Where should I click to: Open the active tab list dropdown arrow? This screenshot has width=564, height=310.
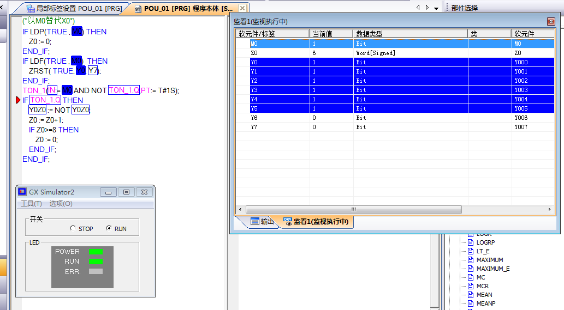tap(436, 8)
